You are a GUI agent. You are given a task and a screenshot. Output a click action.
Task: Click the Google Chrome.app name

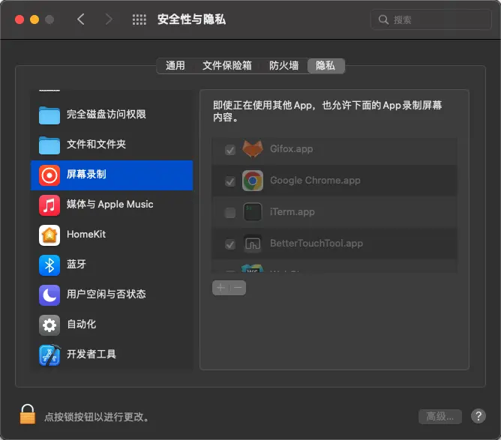coord(315,181)
